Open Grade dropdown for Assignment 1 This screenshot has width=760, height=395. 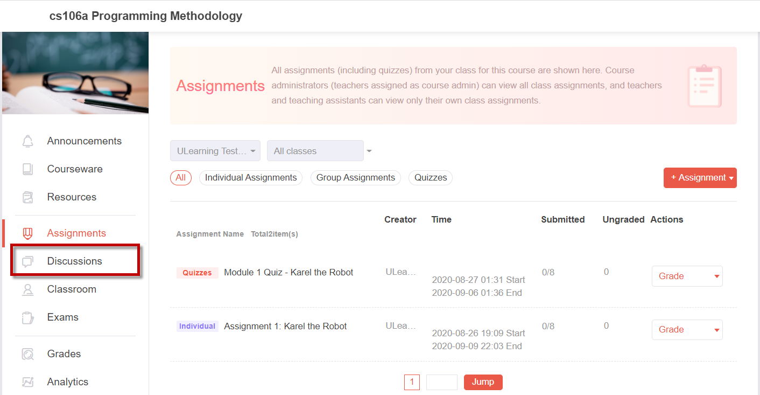687,330
